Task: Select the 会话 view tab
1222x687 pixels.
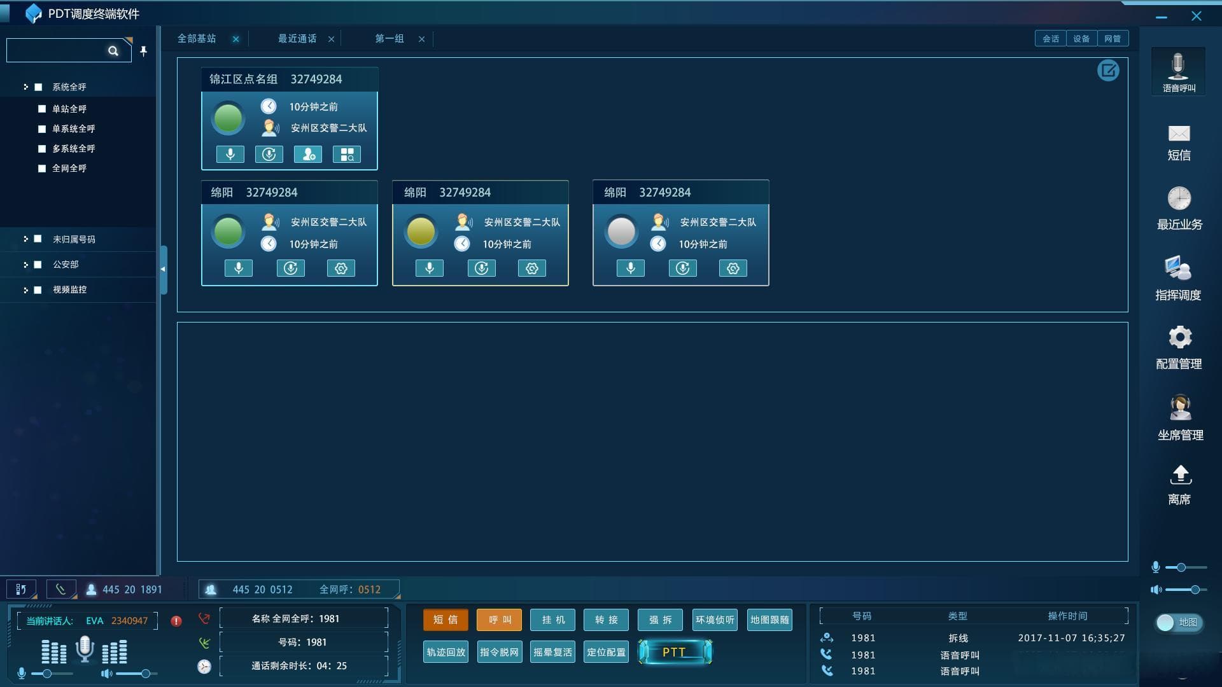Action: pos(1051,39)
